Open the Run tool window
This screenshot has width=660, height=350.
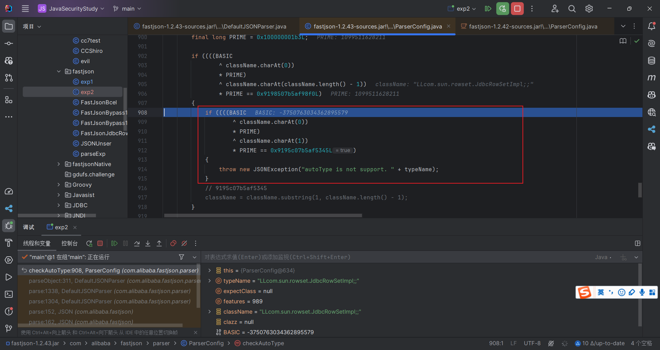pos(9,277)
